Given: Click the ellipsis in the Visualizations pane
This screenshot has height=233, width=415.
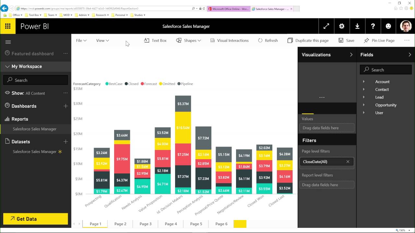Looking at the screenshot, I should point(322,97).
